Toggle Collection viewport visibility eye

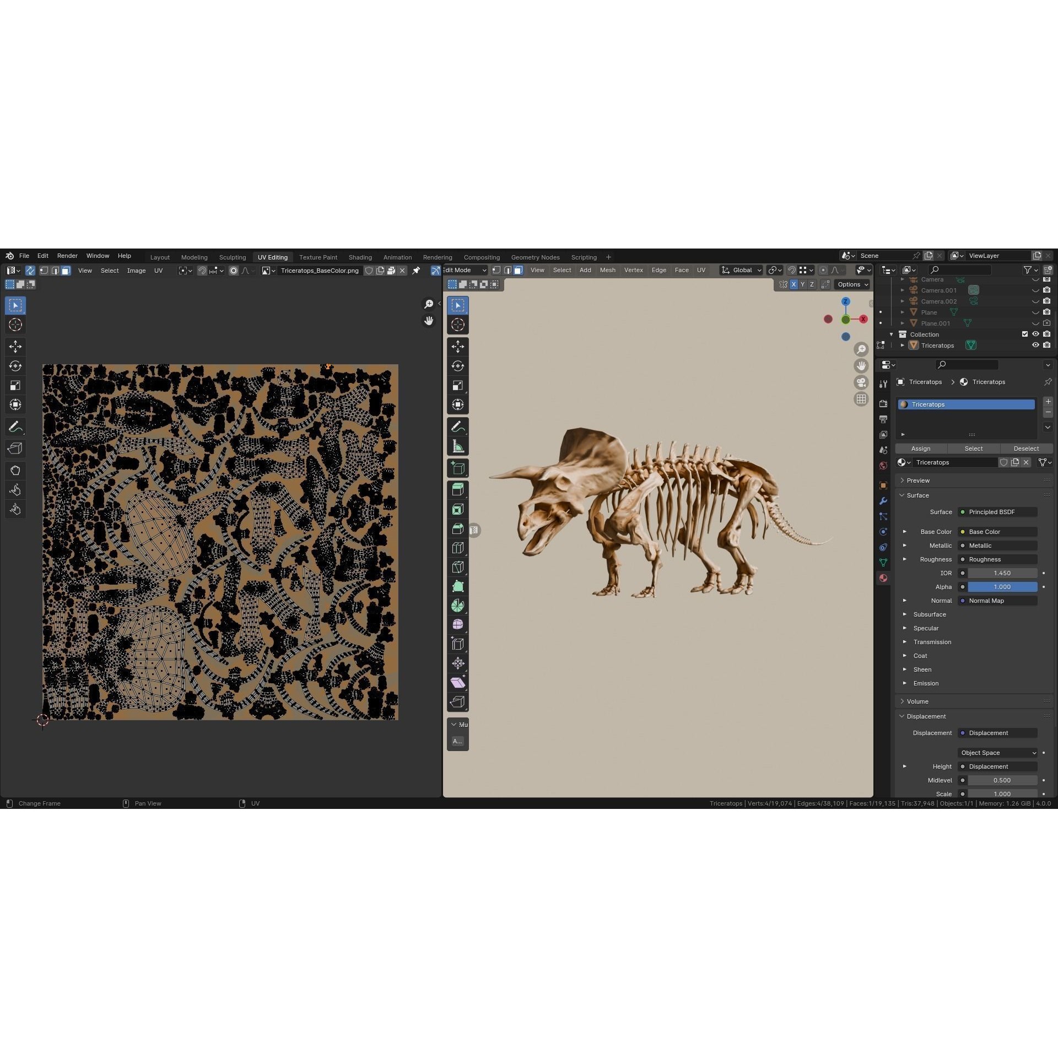1035,334
